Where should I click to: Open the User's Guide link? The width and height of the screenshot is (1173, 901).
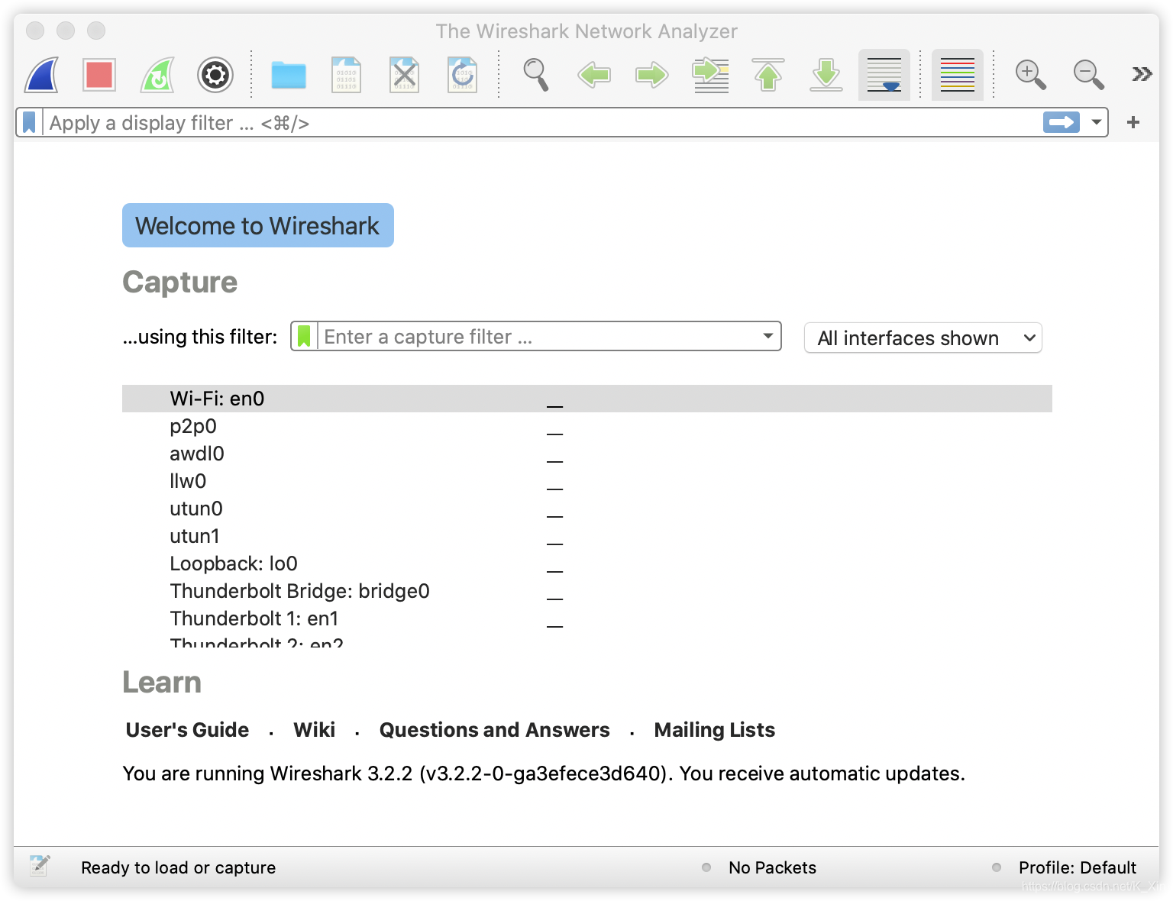(x=187, y=730)
